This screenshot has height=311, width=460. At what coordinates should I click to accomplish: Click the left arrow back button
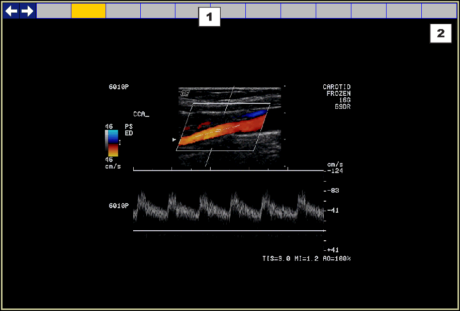[11, 11]
